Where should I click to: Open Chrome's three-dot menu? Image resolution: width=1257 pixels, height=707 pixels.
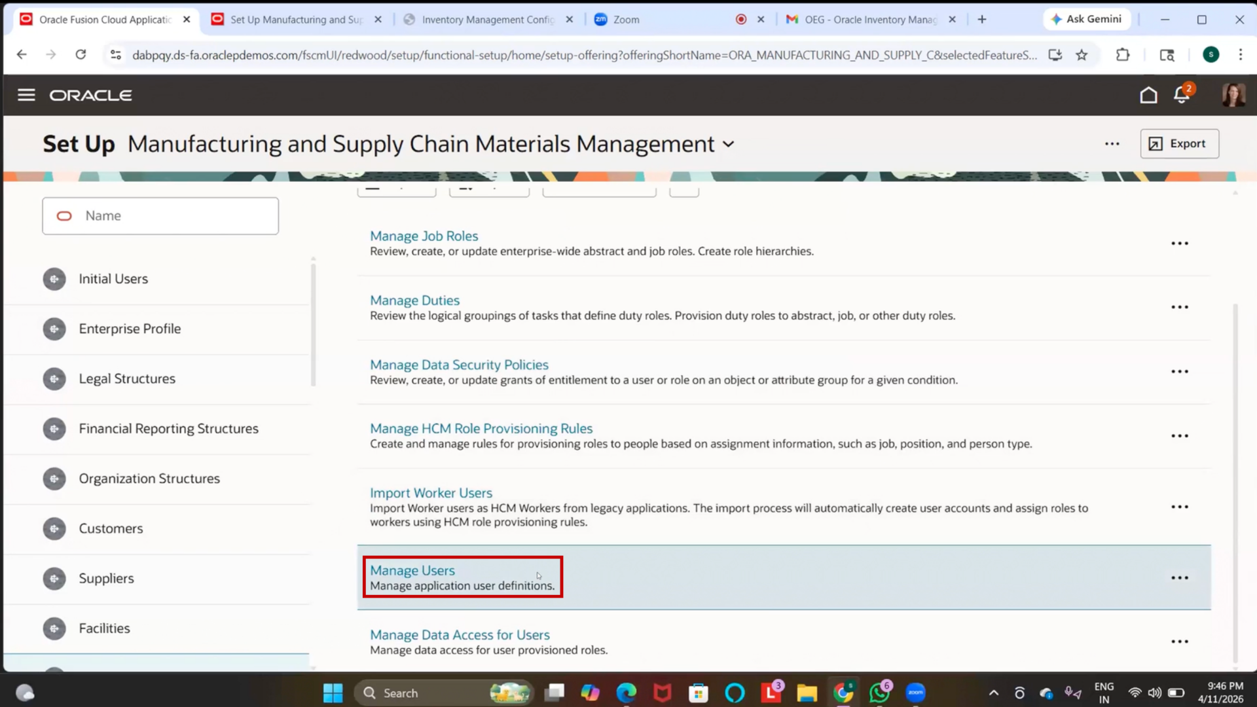point(1240,55)
